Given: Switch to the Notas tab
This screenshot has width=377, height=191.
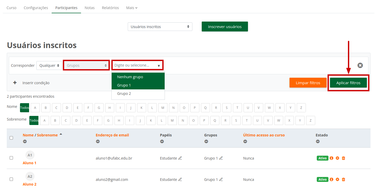Looking at the screenshot, I should 90,8.
